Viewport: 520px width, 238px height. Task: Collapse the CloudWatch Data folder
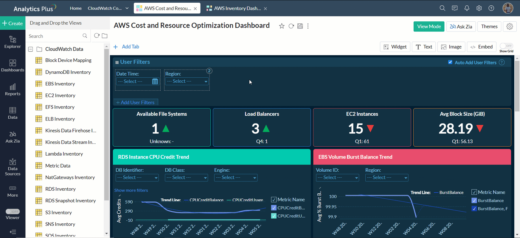[x=30, y=49]
